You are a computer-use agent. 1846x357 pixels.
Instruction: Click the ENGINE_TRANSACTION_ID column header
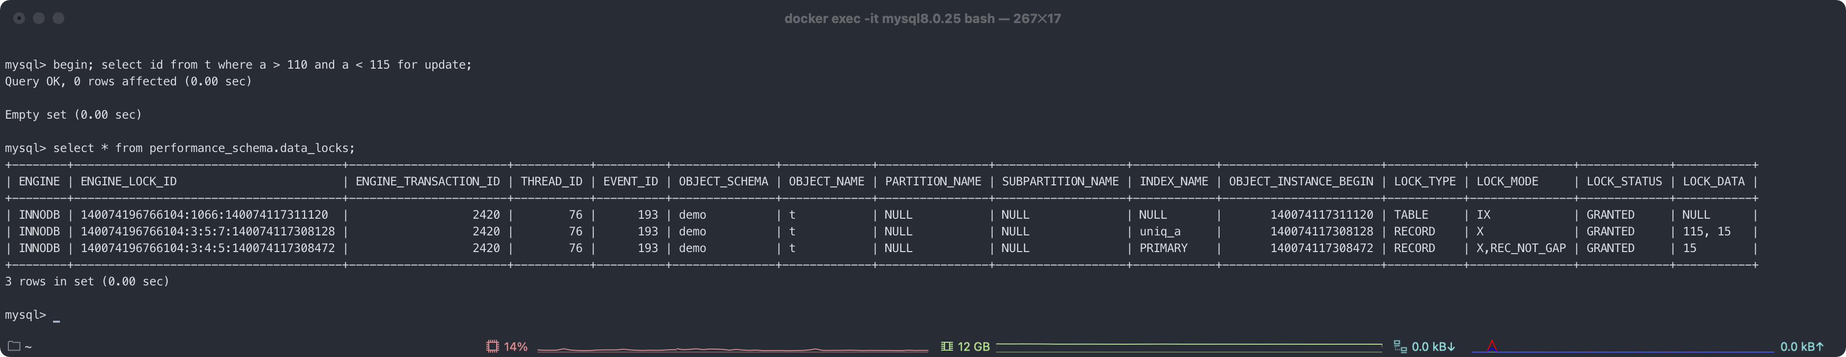[x=428, y=181]
